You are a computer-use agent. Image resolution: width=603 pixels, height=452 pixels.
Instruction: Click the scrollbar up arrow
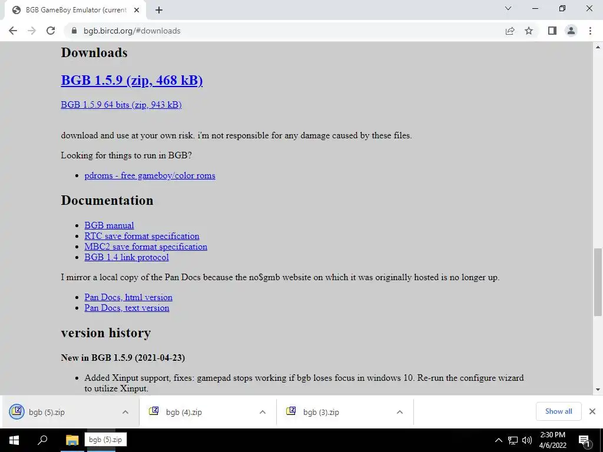pos(598,47)
